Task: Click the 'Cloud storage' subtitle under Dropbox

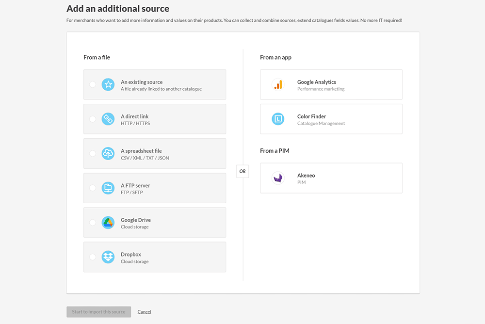Action: [x=134, y=261]
